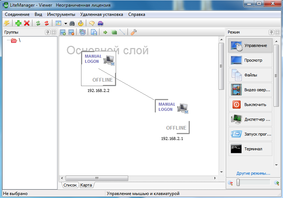283x198 pixels.
Task: Open view mode dropdown arrow
Action: [x=66, y=24]
